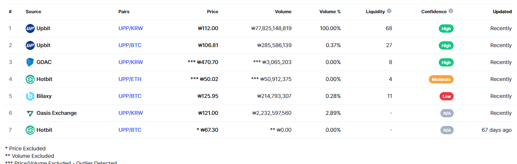Click the price ₩112.00

click(x=208, y=29)
